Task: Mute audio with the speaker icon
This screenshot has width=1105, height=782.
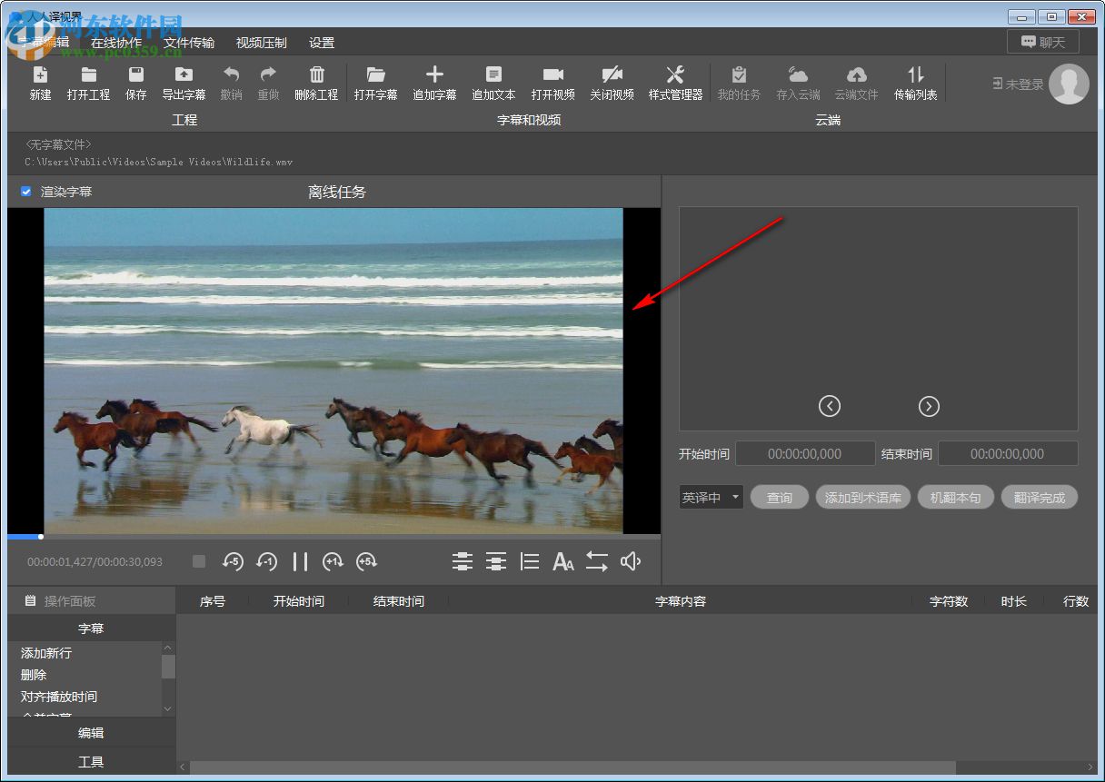Action: coord(631,562)
